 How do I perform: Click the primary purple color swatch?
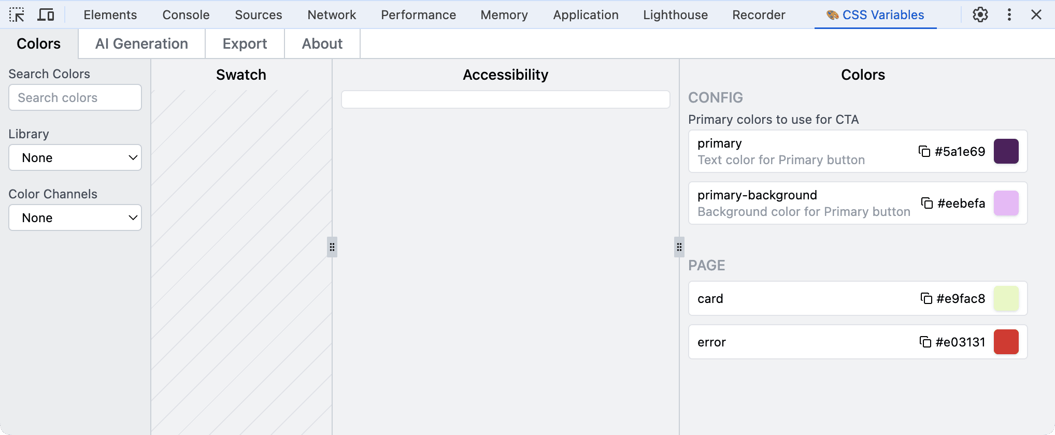(x=1006, y=151)
